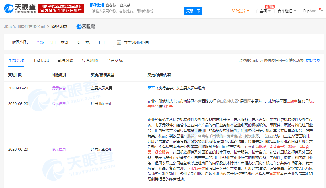The width and height of the screenshot is (326, 188).
Task: Filter time range by 本周
Action: (64, 42)
